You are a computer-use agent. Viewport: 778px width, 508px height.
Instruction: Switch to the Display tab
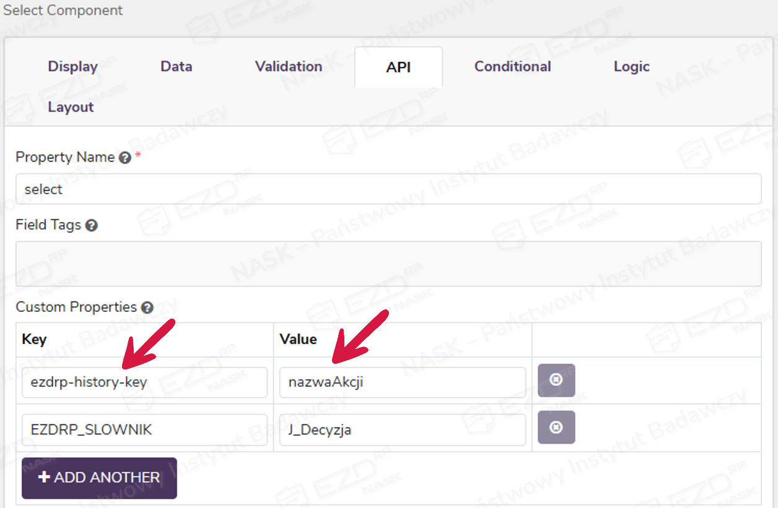(72, 67)
